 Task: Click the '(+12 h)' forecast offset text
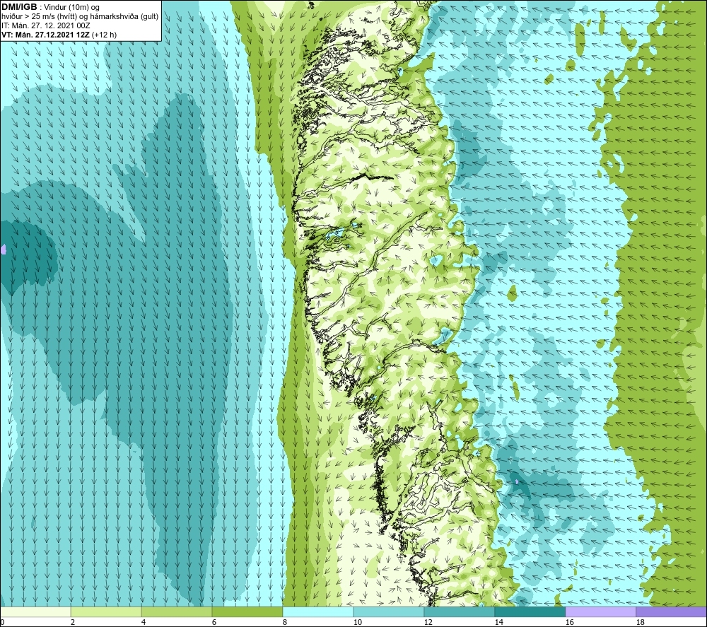[104, 35]
